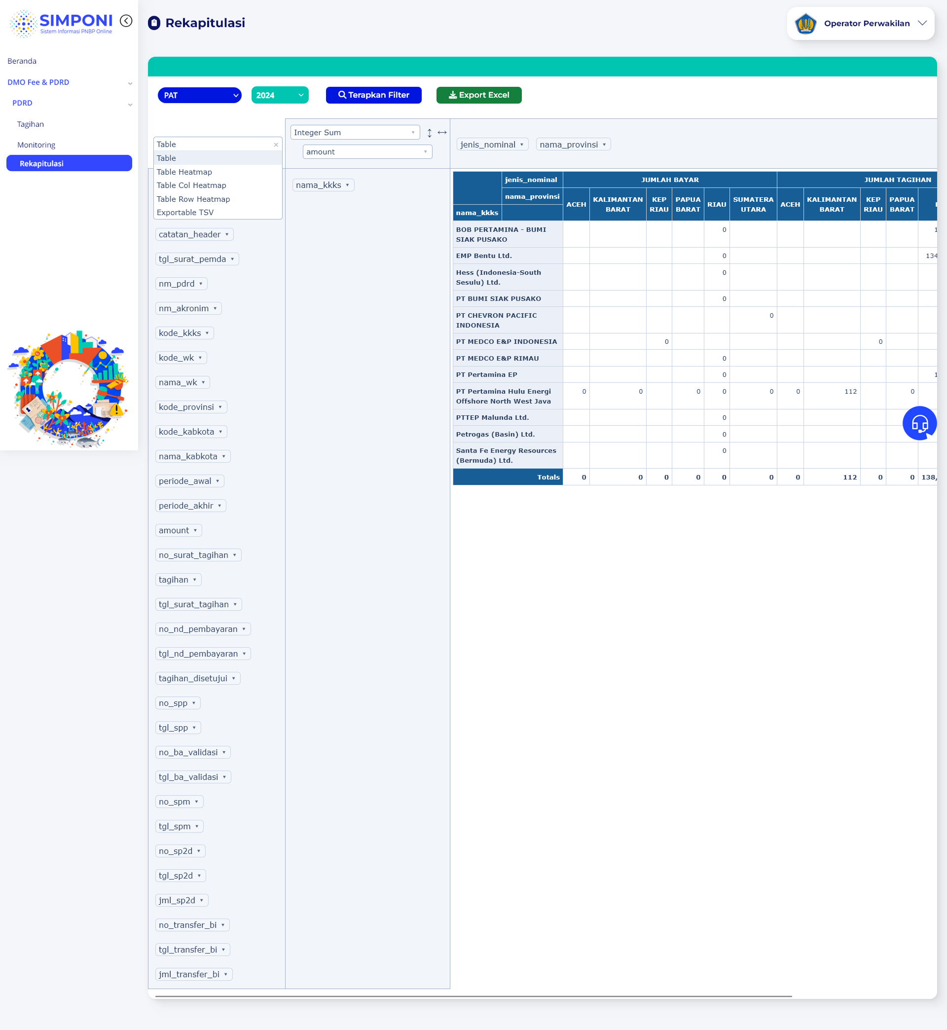The image size is (947, 1030).
Task: Click the clipboard icon beside Rekapitulasi title
Action: (x=154, y=23)
